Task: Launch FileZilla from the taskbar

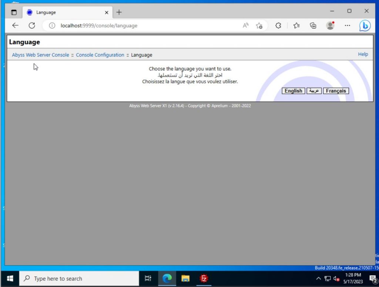Action: tap(204, 278)
